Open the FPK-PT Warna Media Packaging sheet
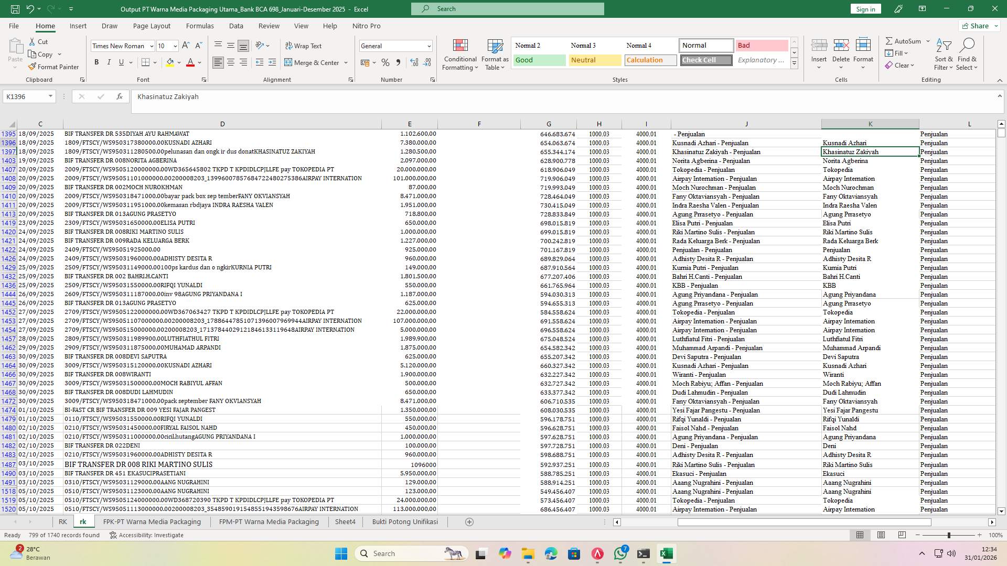Viewport: 1007px width, 566px height. [x=152, y=521]
